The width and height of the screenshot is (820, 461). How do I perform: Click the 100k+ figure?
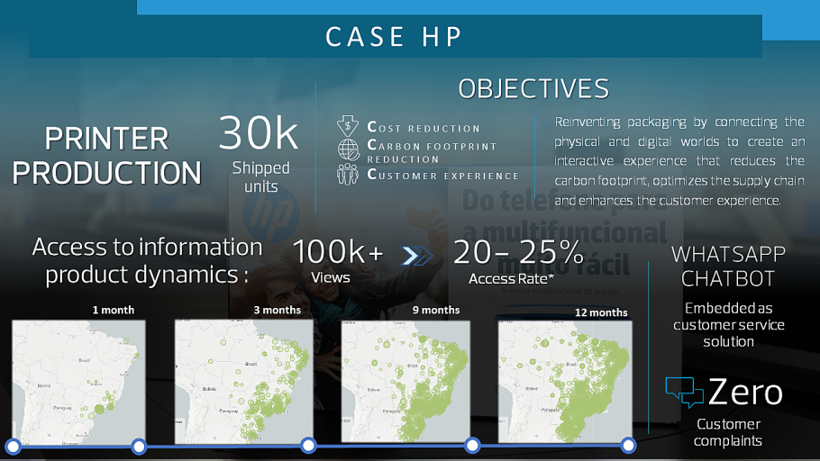click(x=338, y=251)
